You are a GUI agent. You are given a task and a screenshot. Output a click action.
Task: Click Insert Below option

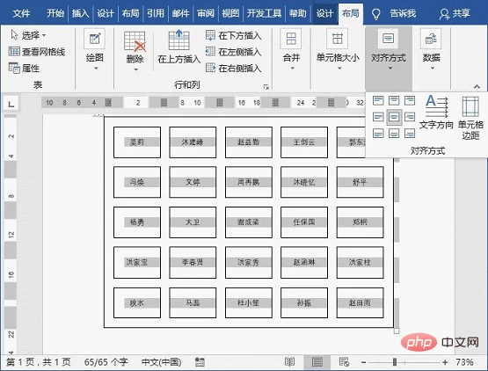pyautogui.click(x=233, y=35)
